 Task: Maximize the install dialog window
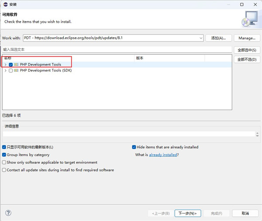242,4
